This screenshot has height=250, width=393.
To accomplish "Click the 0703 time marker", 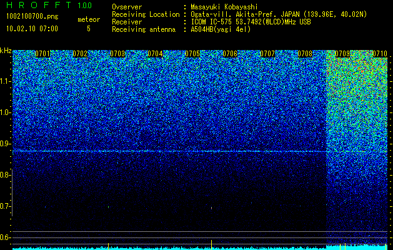I will [x=117, y=54].
